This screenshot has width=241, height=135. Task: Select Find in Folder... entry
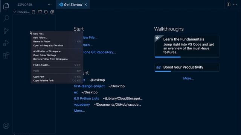(57, 65)
